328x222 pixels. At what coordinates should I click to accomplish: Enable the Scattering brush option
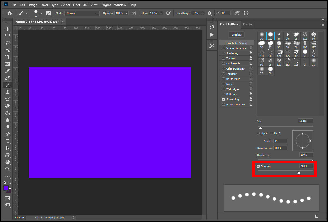tap(223, 53)
